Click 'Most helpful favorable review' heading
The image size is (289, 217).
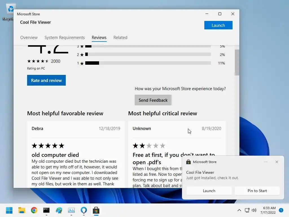coord(65,113)
